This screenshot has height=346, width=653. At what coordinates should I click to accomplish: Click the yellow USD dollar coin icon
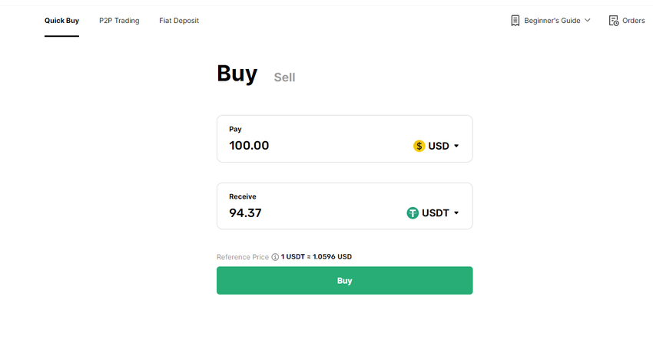tap(419, 146)
